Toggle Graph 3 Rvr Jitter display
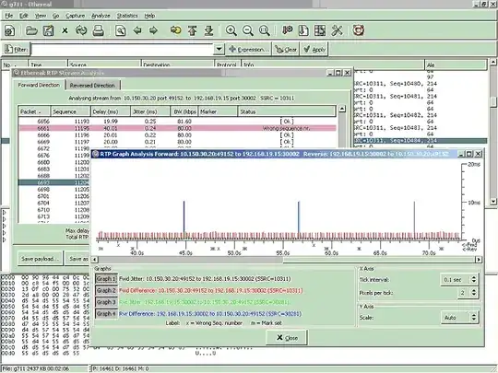The height and width of the screenshot is (373, 498). 106,302
